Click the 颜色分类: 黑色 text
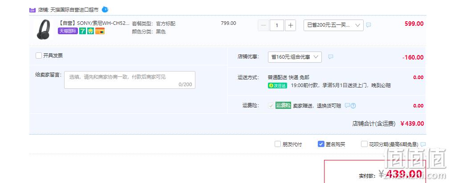Image resolution: width=450 pixels, height=183 pixels. tap(149, 32)
